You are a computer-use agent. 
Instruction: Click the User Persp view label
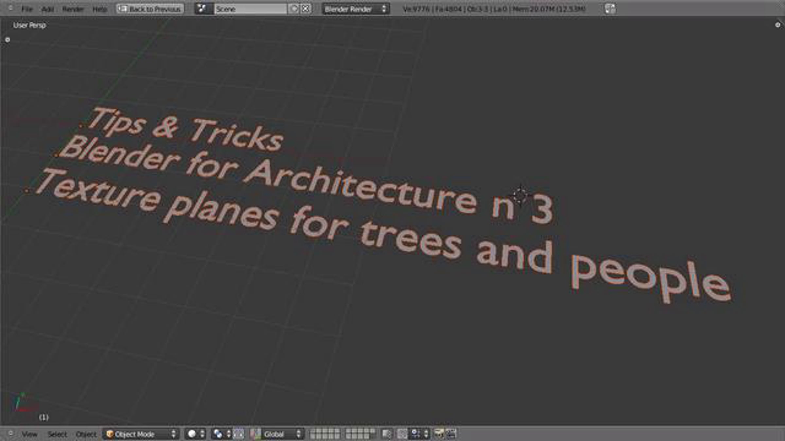click(29, 25)
